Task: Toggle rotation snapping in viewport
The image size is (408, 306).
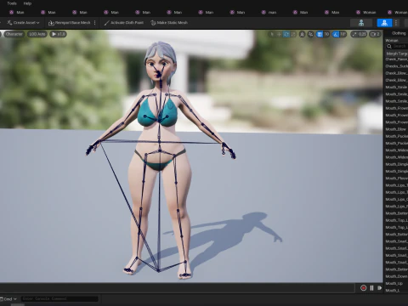Action: click(336, 34)
